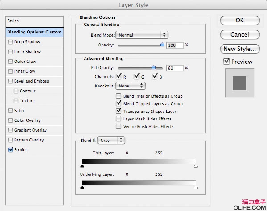Click the Fill Opacity slider handle
The width and height of the screenshot is (267, 211).
pos(153,67)
